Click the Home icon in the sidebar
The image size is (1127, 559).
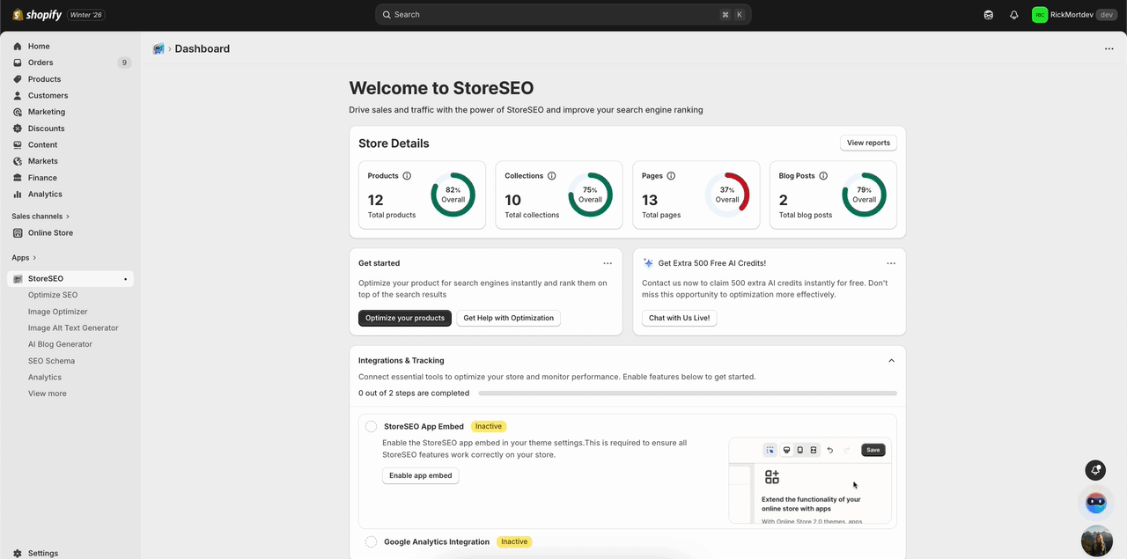(18, 46)
